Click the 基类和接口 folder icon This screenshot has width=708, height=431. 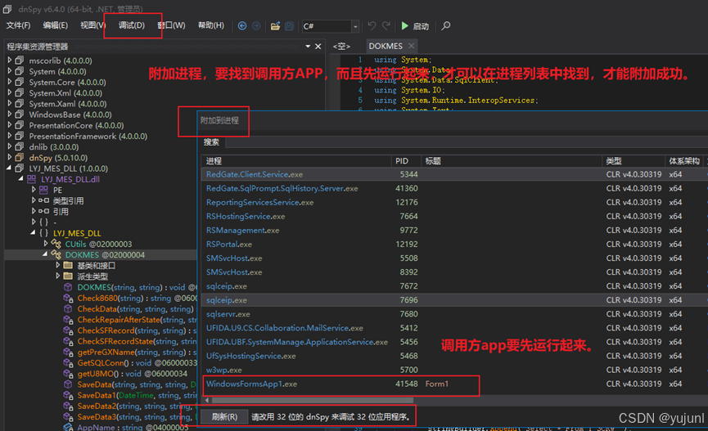68,265
